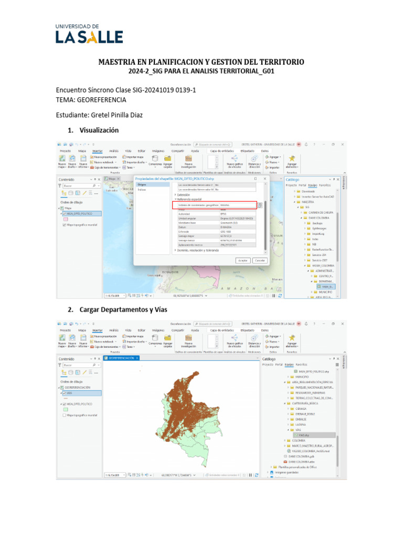The height and width of the screenshot is (538, 403).
Task: Close the shapefile properties dialog
Action: [265, 179]
